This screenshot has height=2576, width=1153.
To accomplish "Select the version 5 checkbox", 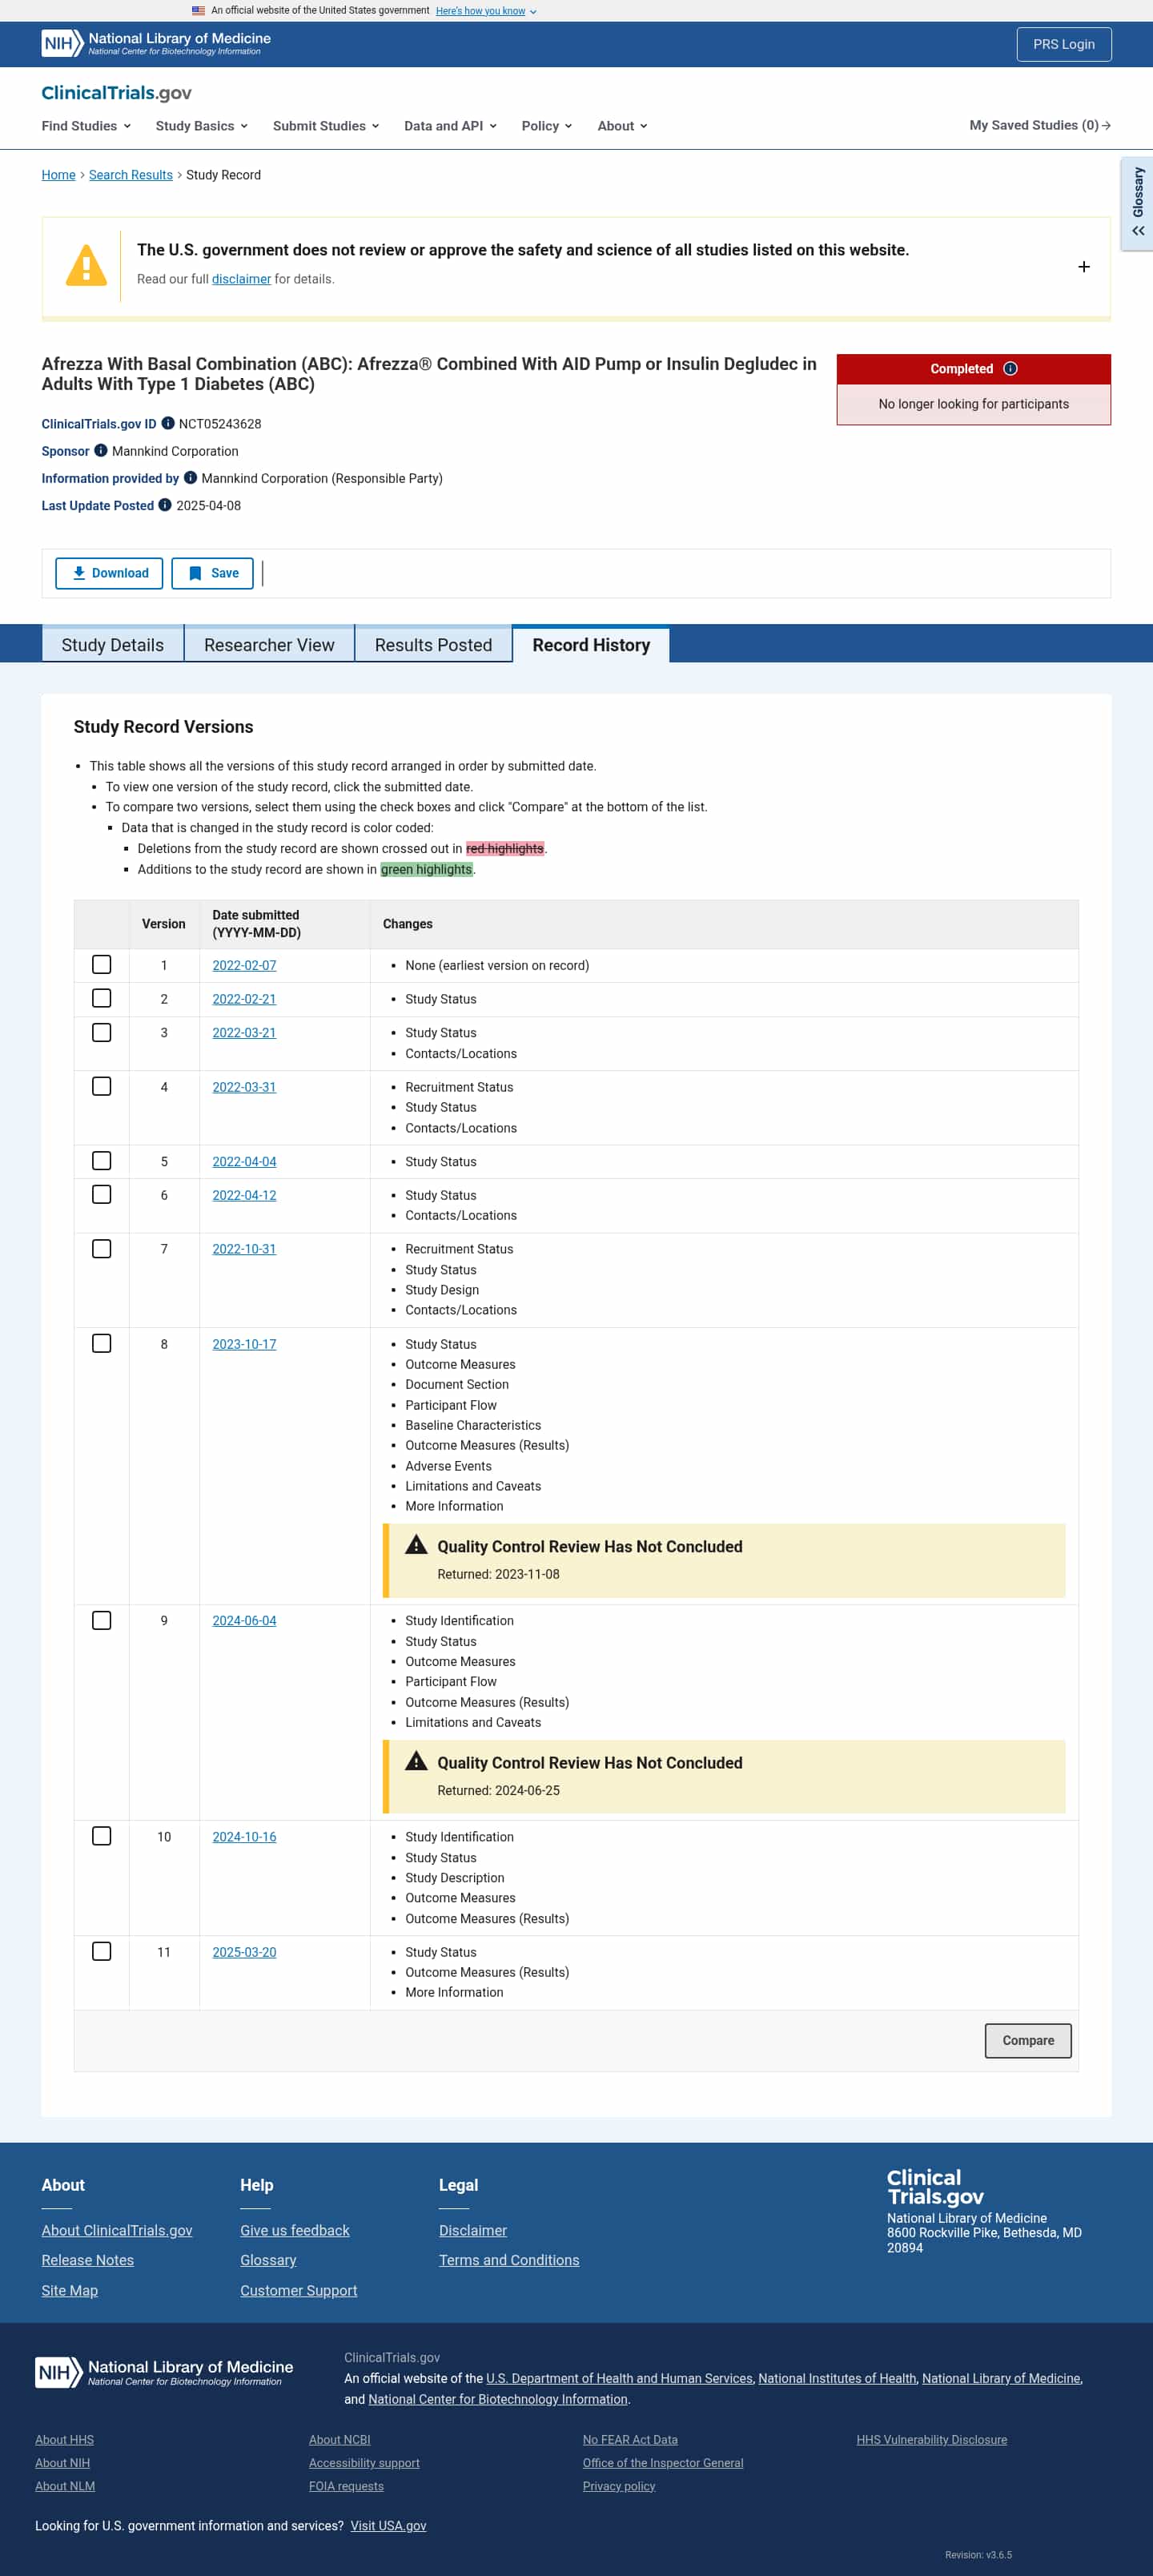I will [x=102, y=1160].
